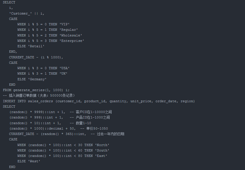
Task: Click the order_date column name
Action: (166, 101)
